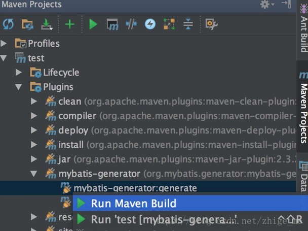Click the clean plugin icon
Screen dimensions: 308x231
pyautogui.click(x=51, y=101)
